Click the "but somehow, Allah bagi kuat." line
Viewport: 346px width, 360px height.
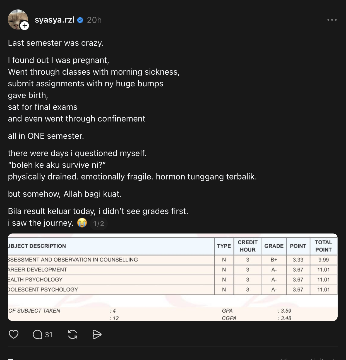[65, 194]
